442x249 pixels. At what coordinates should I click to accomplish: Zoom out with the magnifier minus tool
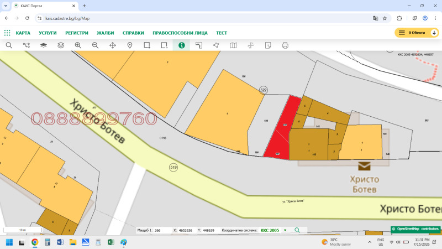pos(95,45)
